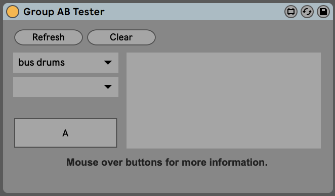Click empty title bar space before the icons
This screenshot has width=335, height=196.
click(x=192, y=12)
